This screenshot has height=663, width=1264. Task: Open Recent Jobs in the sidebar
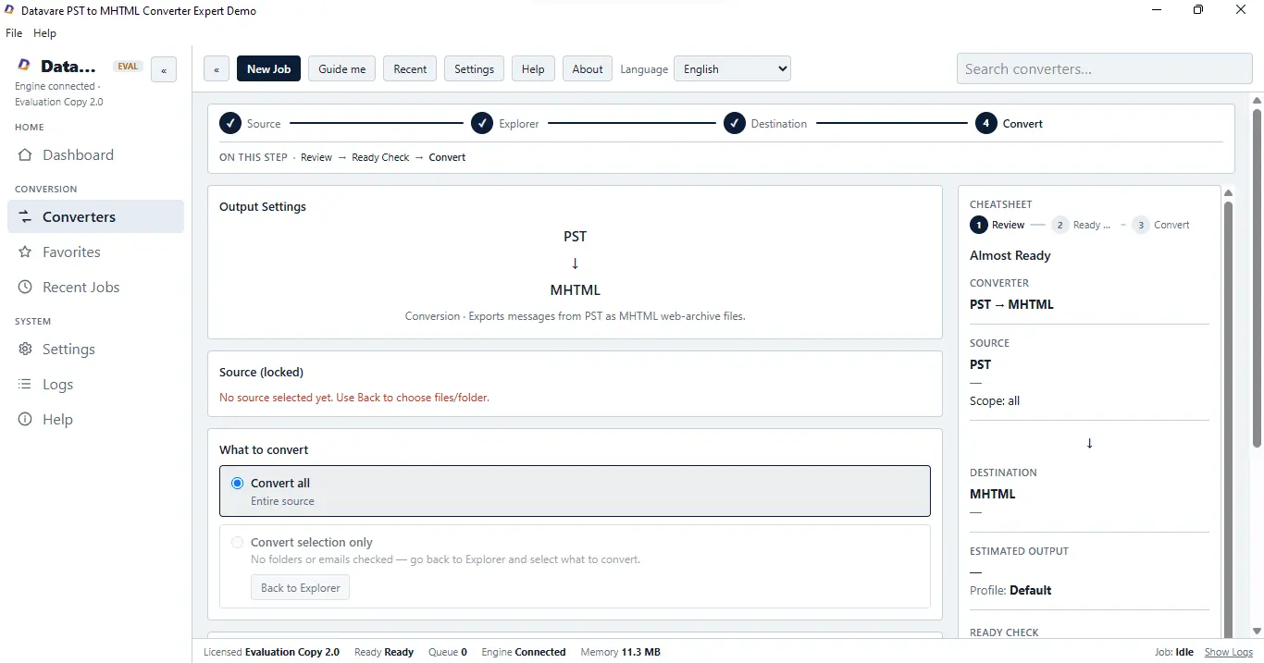[x=95, y=288]
